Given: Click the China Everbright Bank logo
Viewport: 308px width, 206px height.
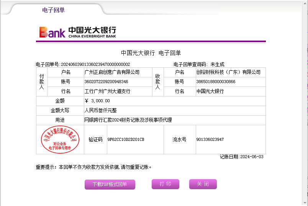Looking at the screenshot, I should [77, 32].
